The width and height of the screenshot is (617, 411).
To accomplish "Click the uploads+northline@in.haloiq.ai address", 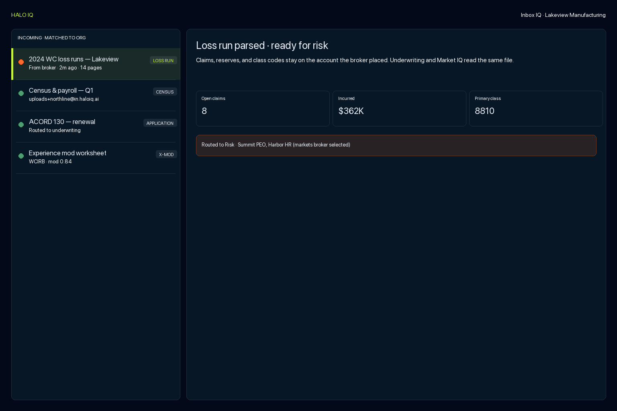I will (64, 99).
